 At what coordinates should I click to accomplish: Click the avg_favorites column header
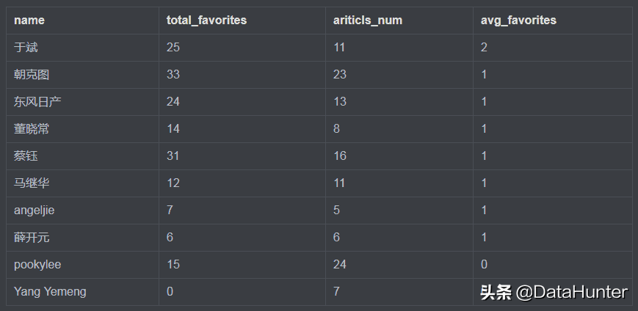click(x=519, y=21)
